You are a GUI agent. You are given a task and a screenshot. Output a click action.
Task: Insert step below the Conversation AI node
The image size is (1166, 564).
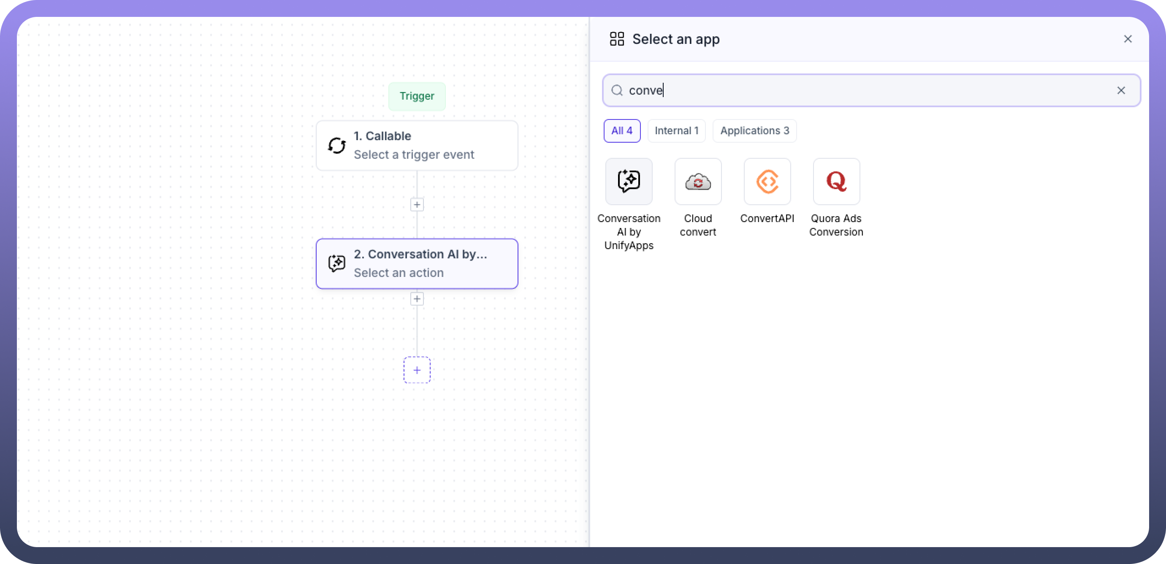[x=416, y=299]
